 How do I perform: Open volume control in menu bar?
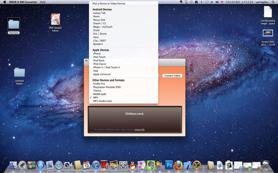(217, 2)
